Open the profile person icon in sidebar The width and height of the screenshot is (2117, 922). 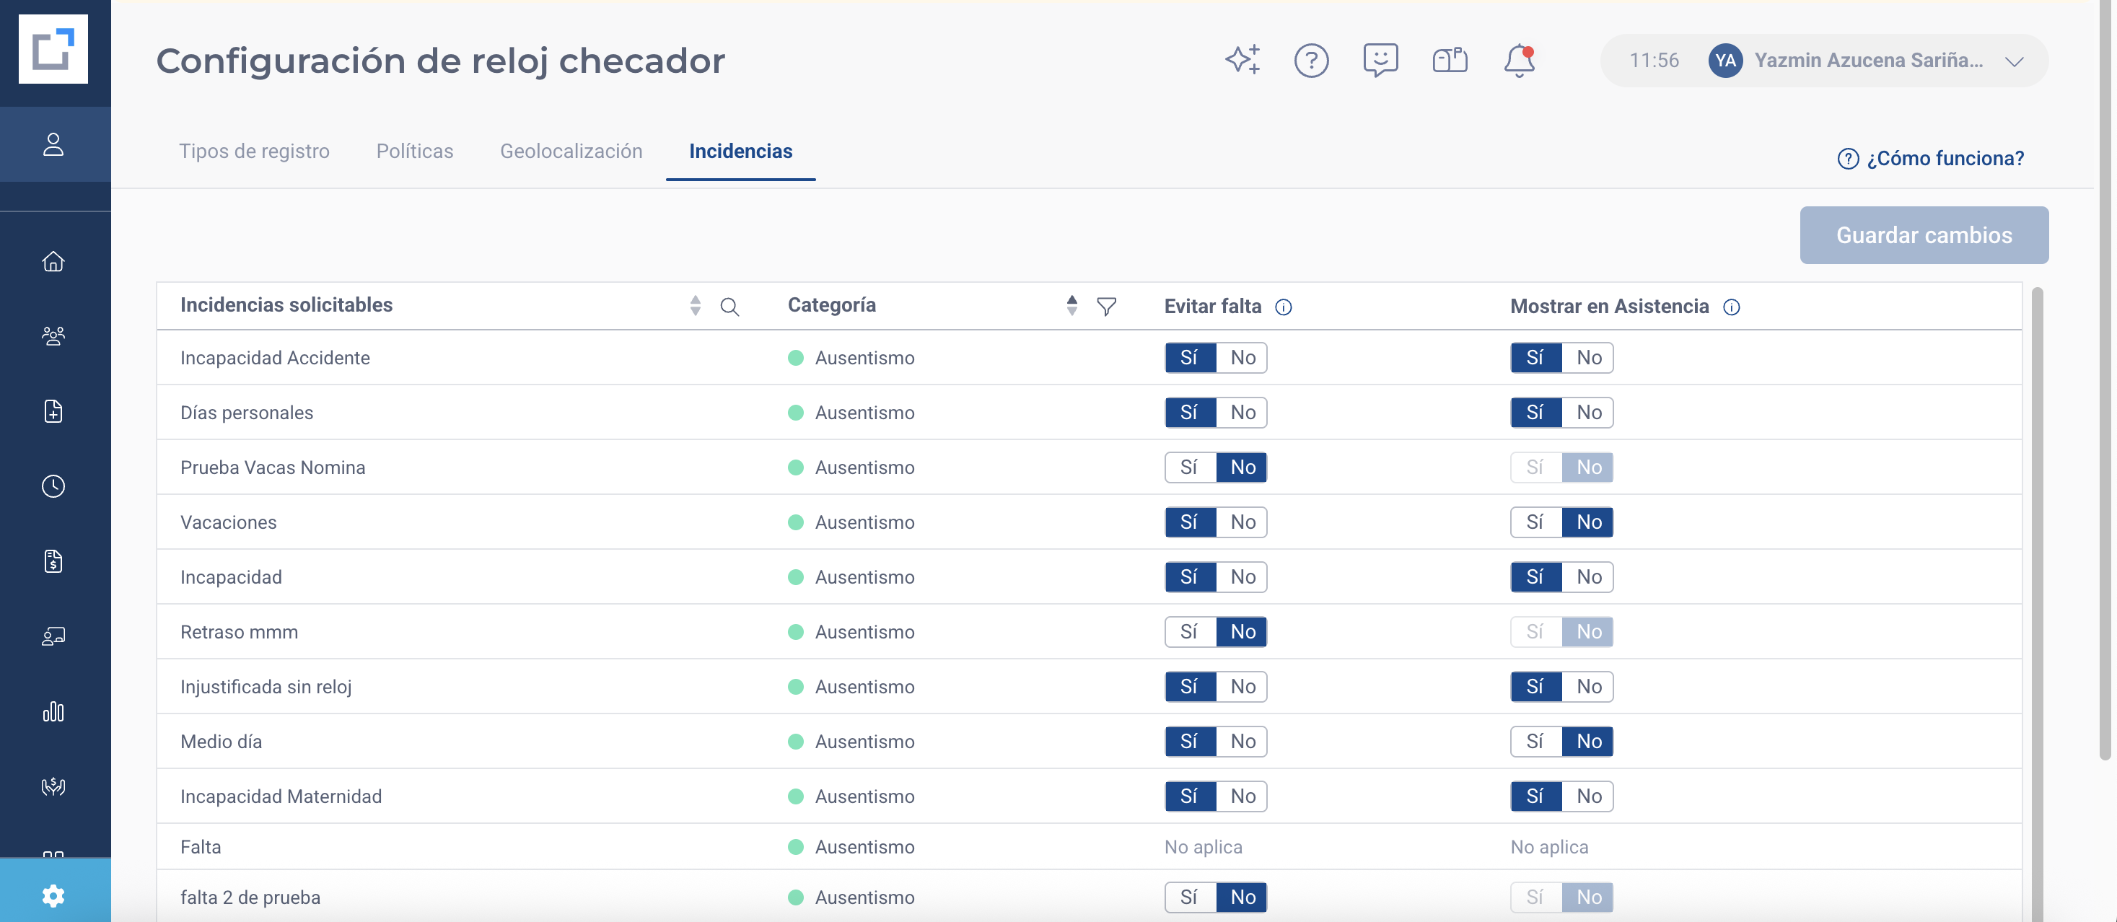click(x=53, y=144)
